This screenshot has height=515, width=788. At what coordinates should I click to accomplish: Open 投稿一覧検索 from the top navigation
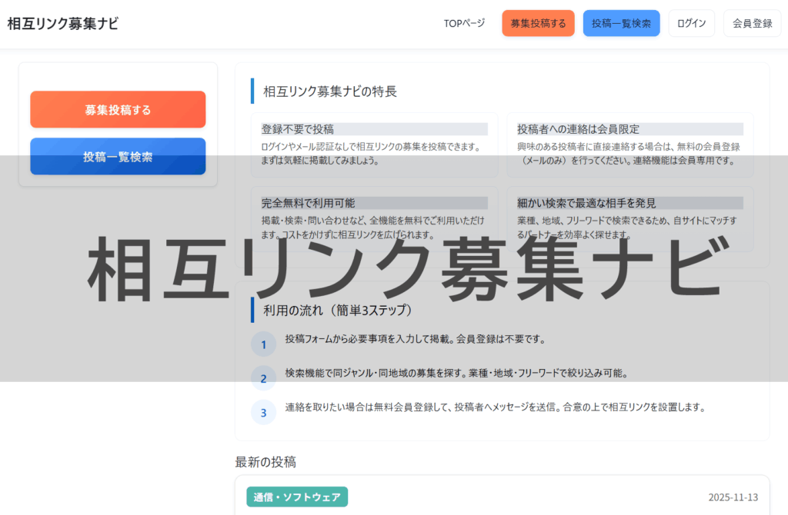621,23
